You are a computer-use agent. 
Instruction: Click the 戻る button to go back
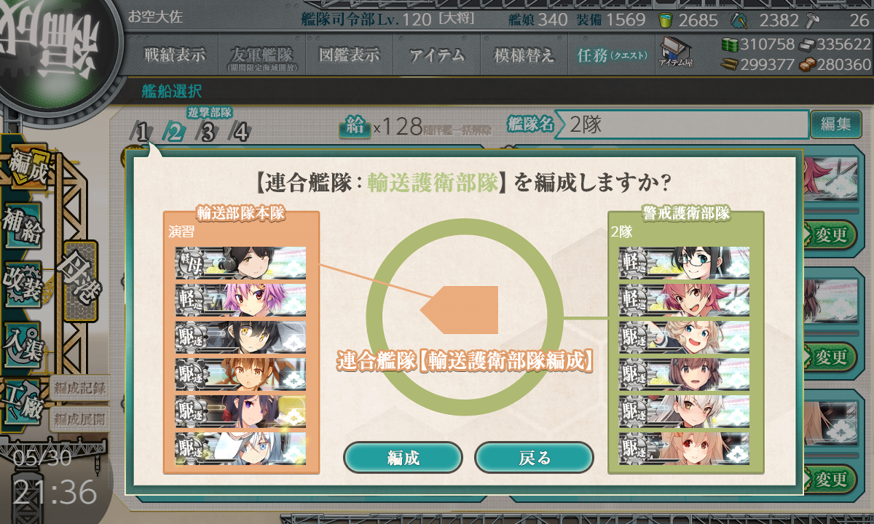point(534,458)
